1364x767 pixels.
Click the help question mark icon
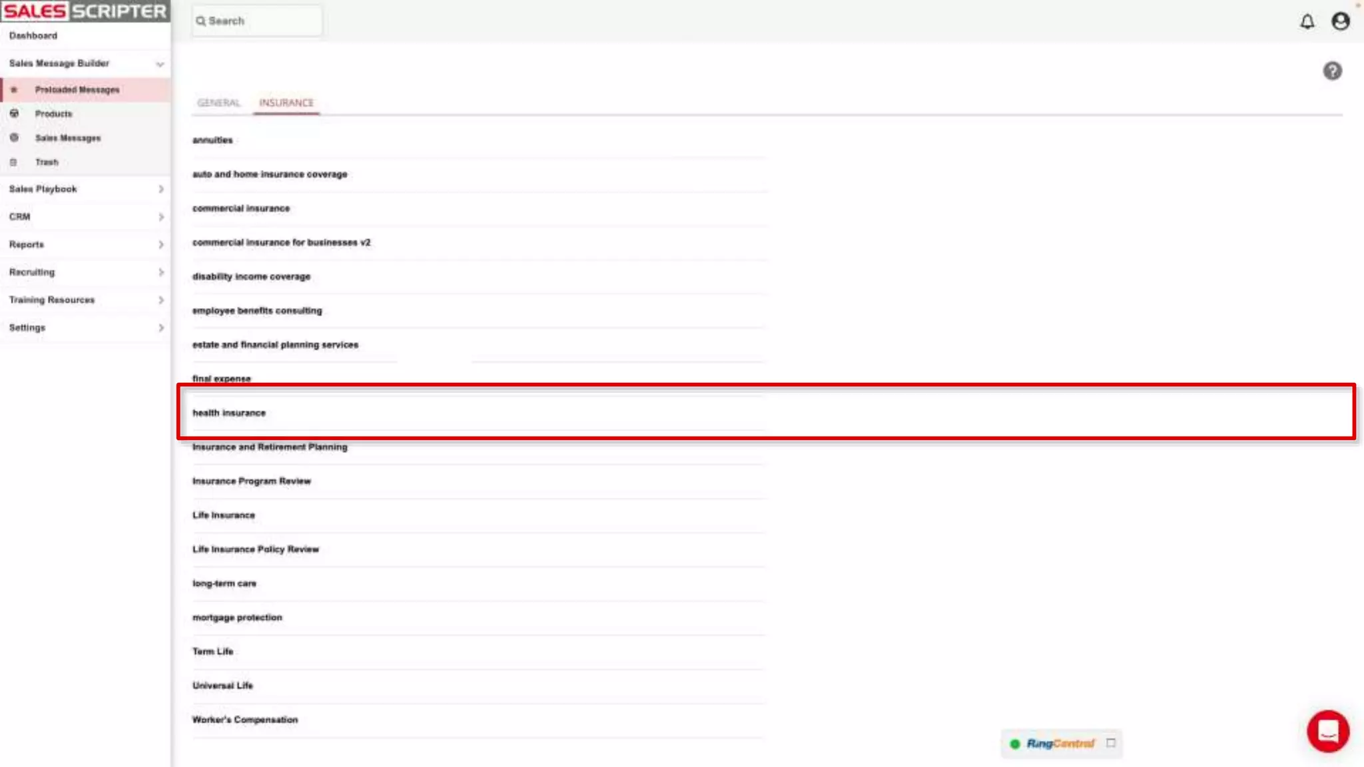[x=1332, y=71]
